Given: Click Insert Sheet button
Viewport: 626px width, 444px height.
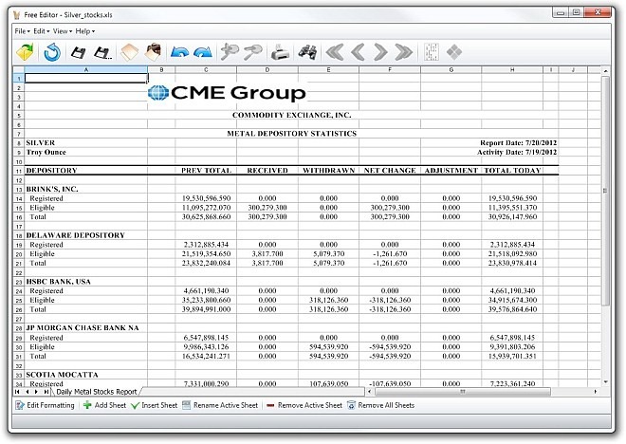Looking at the screenshot, I should tap(154, 406).
